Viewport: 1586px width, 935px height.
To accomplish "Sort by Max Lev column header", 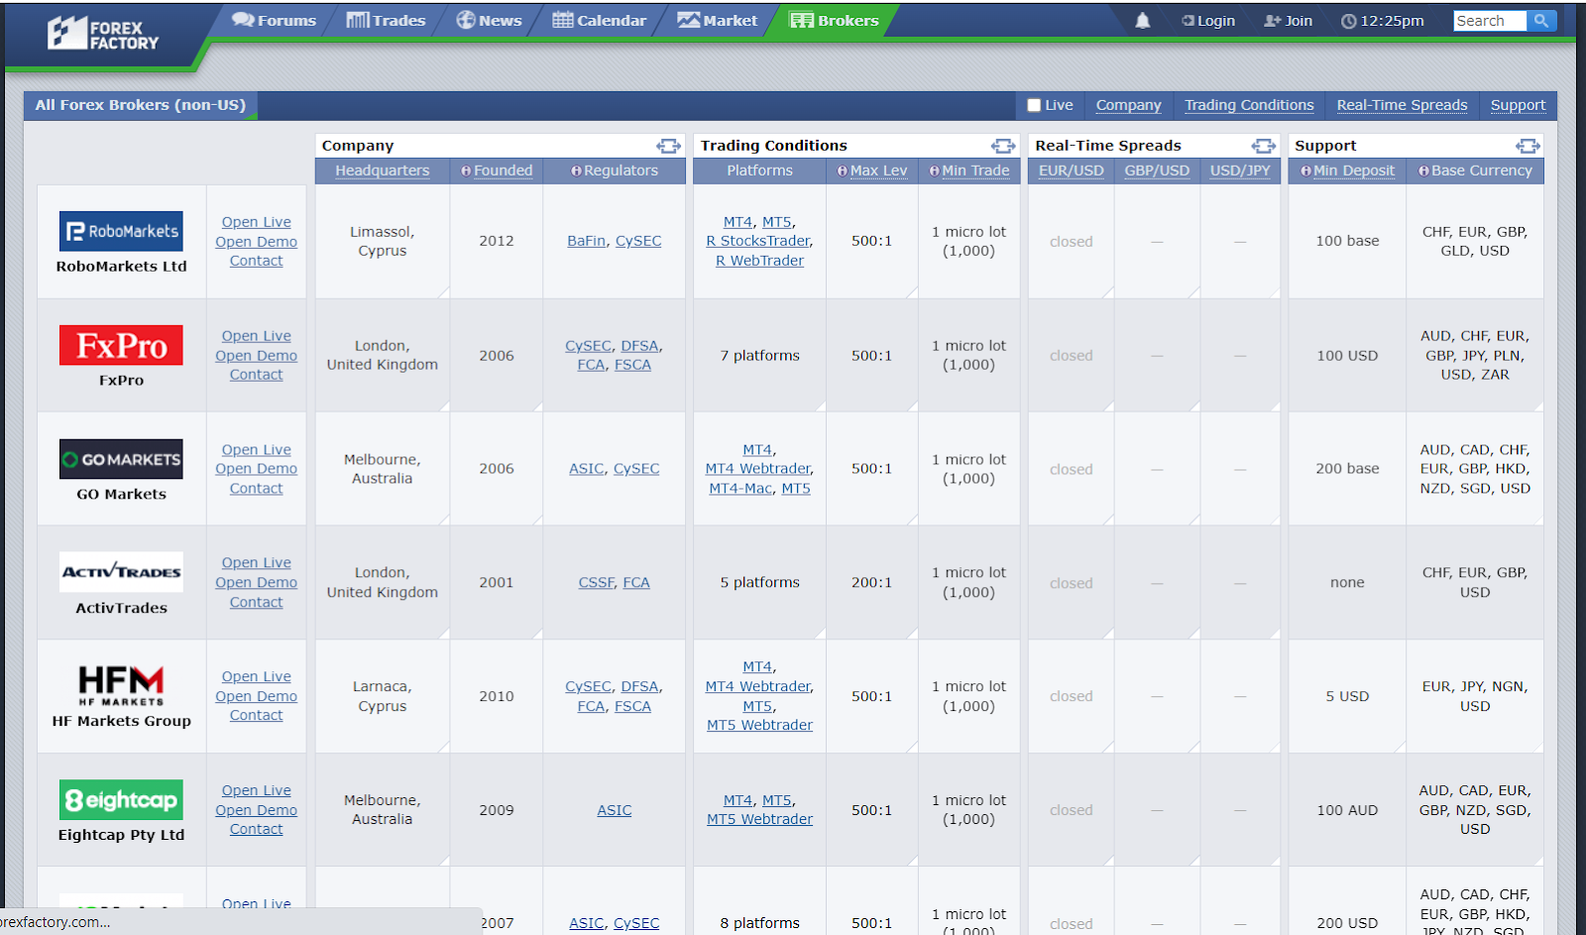I will pyautogui.click(x=877, y=171).
